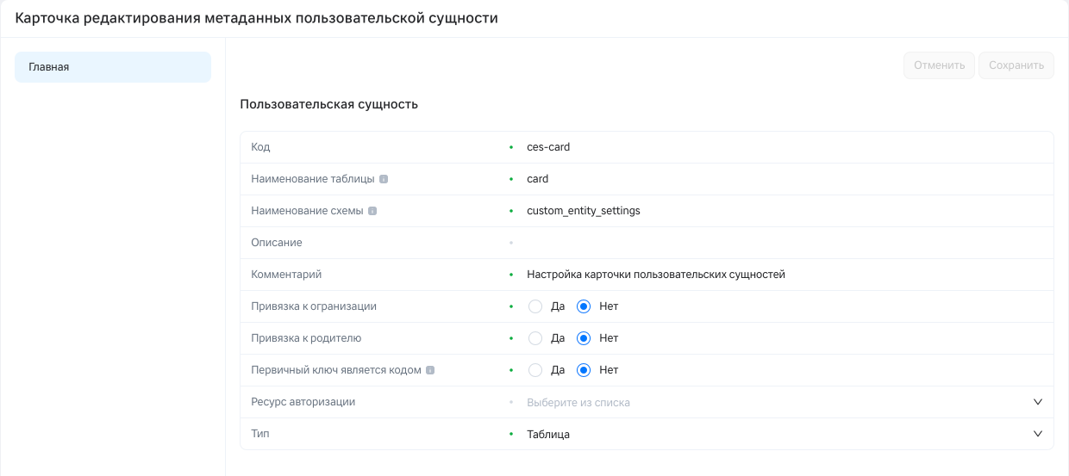Click the Наименование таблицы label
This screenshot has height=476, width=1069.
[313, 179]
